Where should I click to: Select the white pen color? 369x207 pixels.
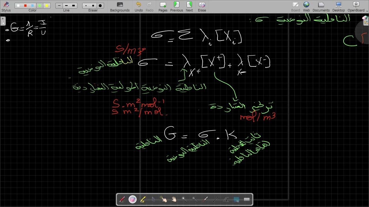[18, 5]
